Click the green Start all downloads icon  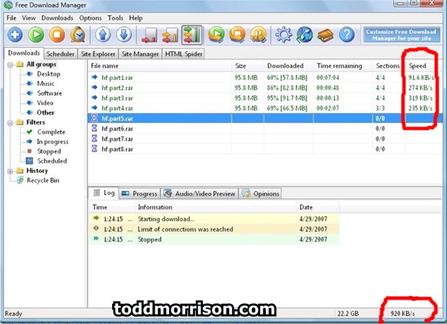click(x=216, y=35)
